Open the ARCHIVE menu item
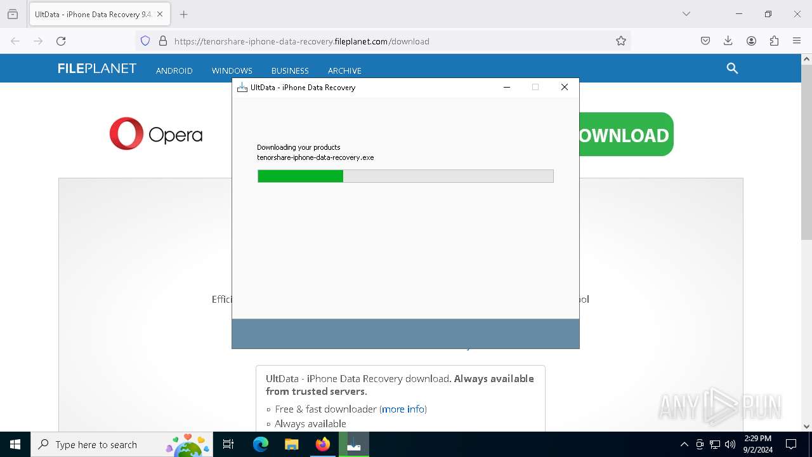The height and width of the screenshot is (457, 812). tap(344, 70)
